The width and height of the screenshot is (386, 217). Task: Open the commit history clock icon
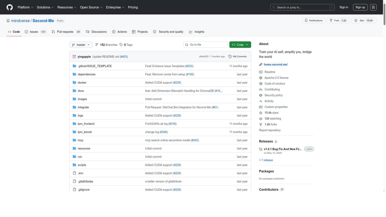[230, 57]
